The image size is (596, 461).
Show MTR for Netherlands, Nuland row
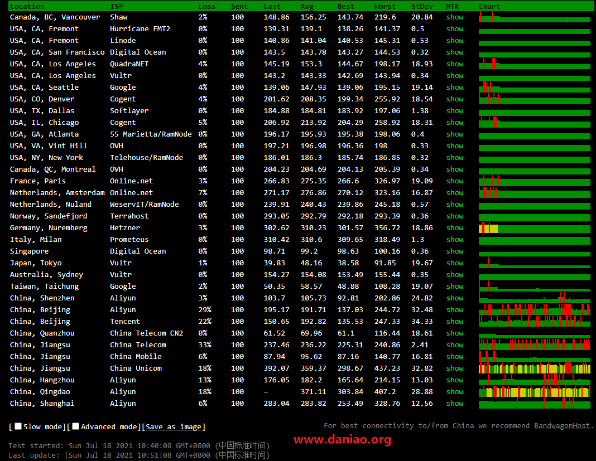pyautogui.click(x=455, y=205)
